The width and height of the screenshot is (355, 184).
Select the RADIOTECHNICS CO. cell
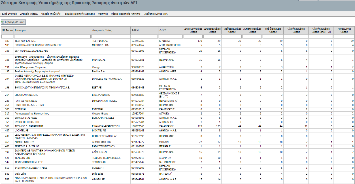[x=111, y=146]
